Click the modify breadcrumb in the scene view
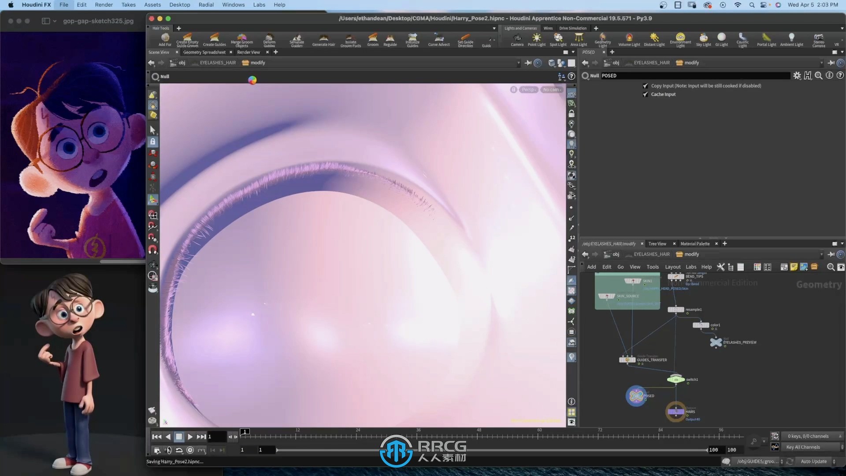 (254, 63)
